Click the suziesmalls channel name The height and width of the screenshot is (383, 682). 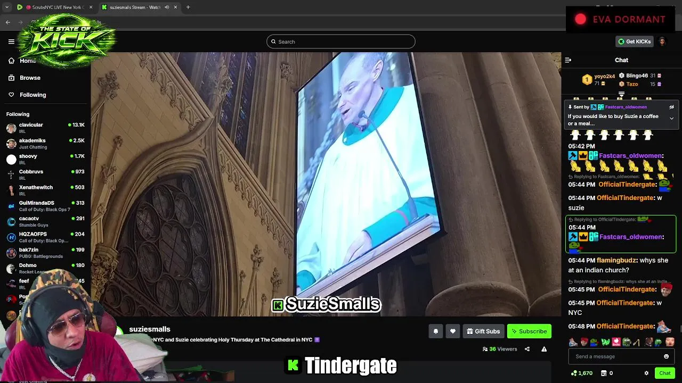pyautogui.click(x=150, y=329)
